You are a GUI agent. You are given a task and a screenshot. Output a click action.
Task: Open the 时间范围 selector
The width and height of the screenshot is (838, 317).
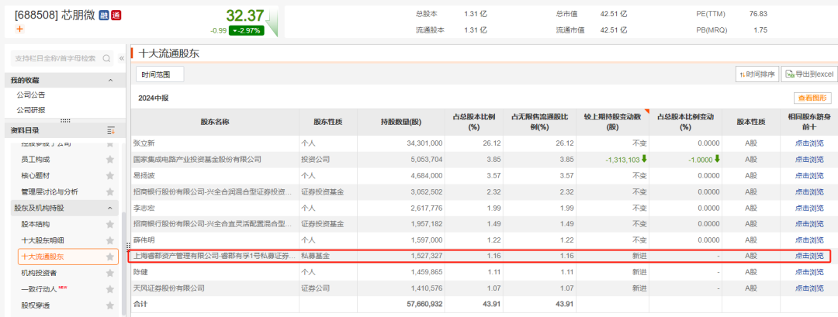(161, 74)
